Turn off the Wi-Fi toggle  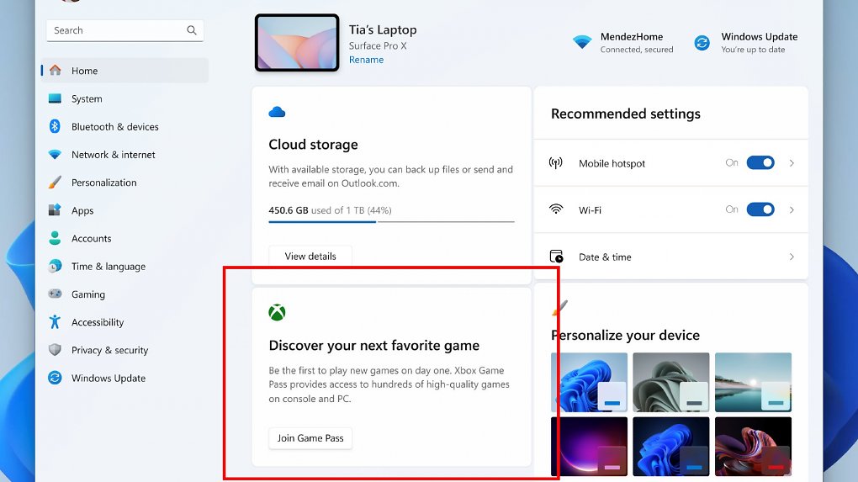(x=760, y=209)
